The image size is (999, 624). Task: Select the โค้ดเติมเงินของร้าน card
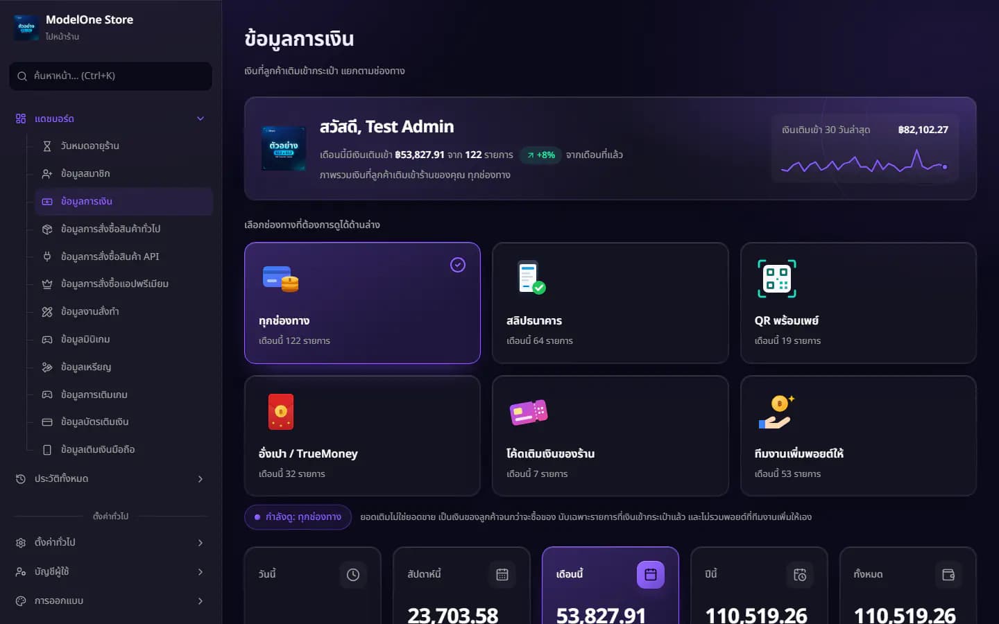pyautogui.click(x=610, y=436)
